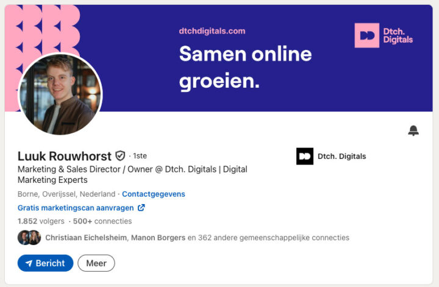This screenshot has height=287, width=439.
Task: Click the 1.852 volgers count
Action: [x=41, y=221]
